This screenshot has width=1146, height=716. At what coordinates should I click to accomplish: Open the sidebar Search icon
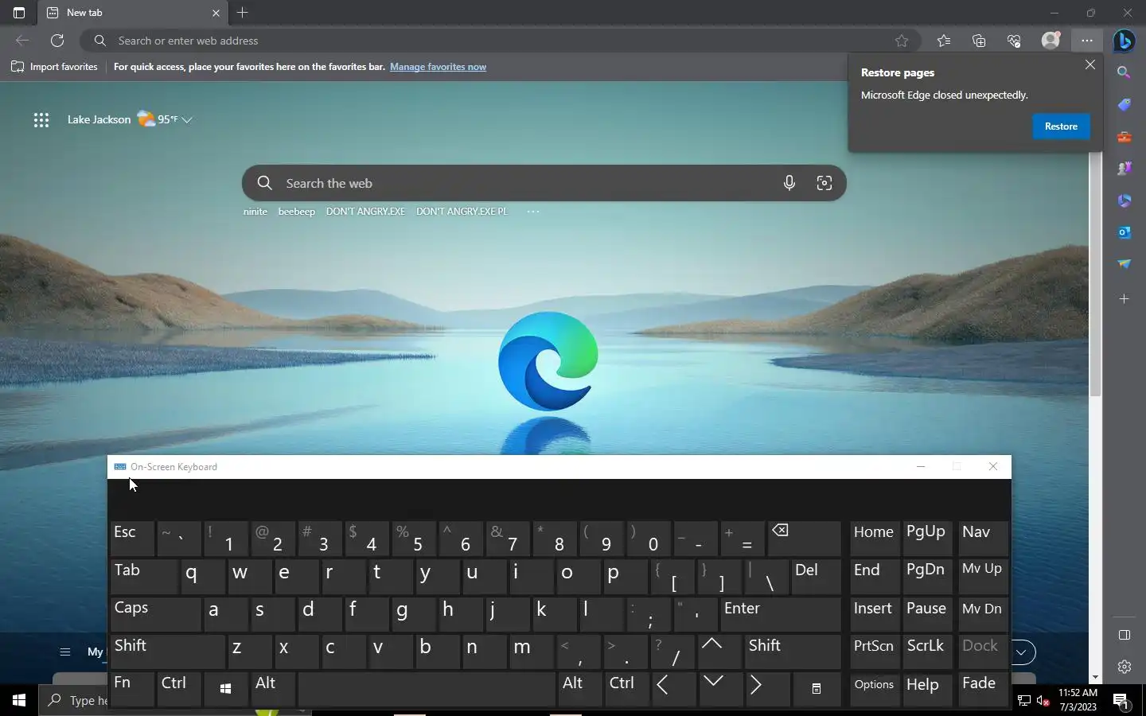[x=1124, y=72]
